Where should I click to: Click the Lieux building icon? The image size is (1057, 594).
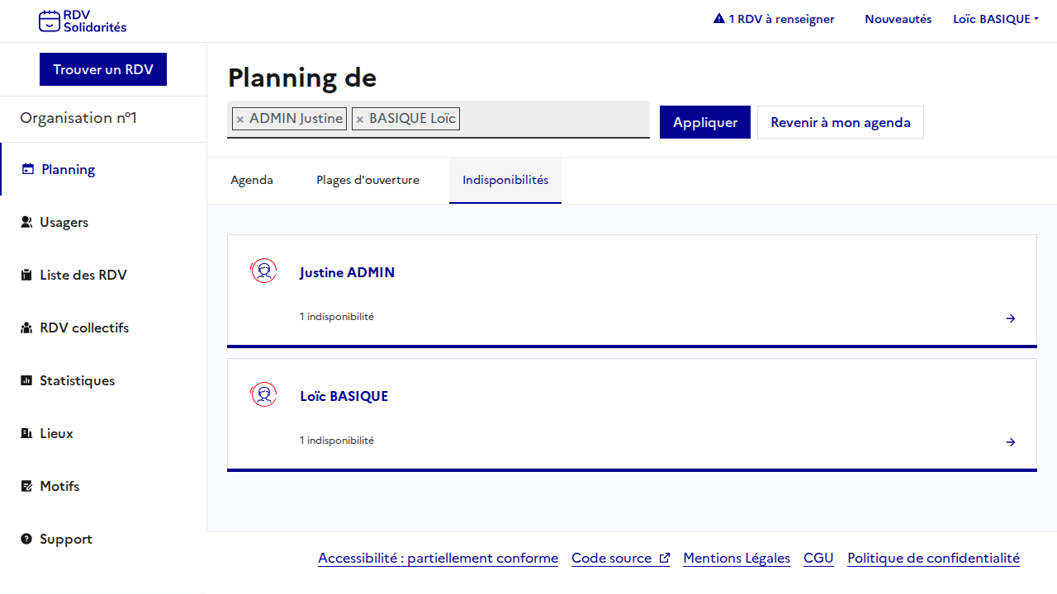pyautogui.click(x=26, y=433)
